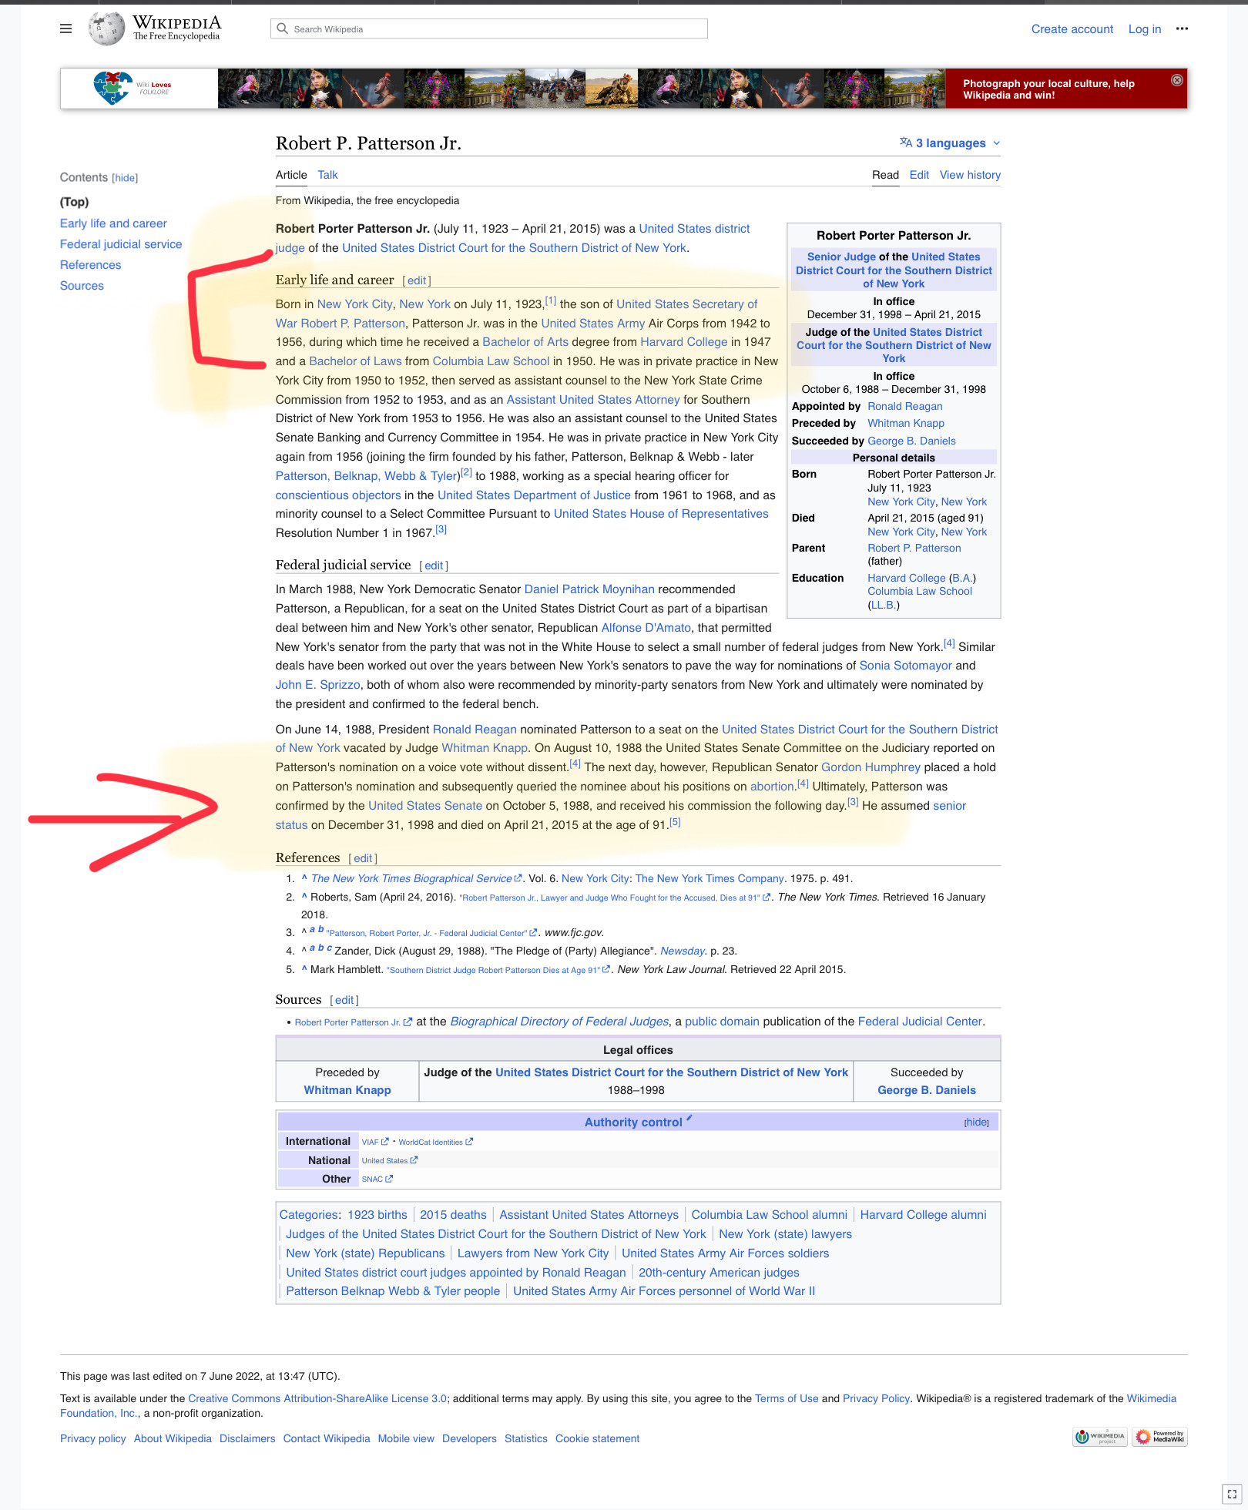The image size is (1248, 1510).
Task: Open the View history tab
Action: tap(969, 175)
